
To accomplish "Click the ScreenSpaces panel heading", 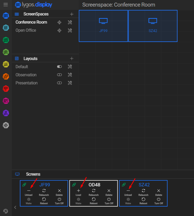I will point(36,14).
